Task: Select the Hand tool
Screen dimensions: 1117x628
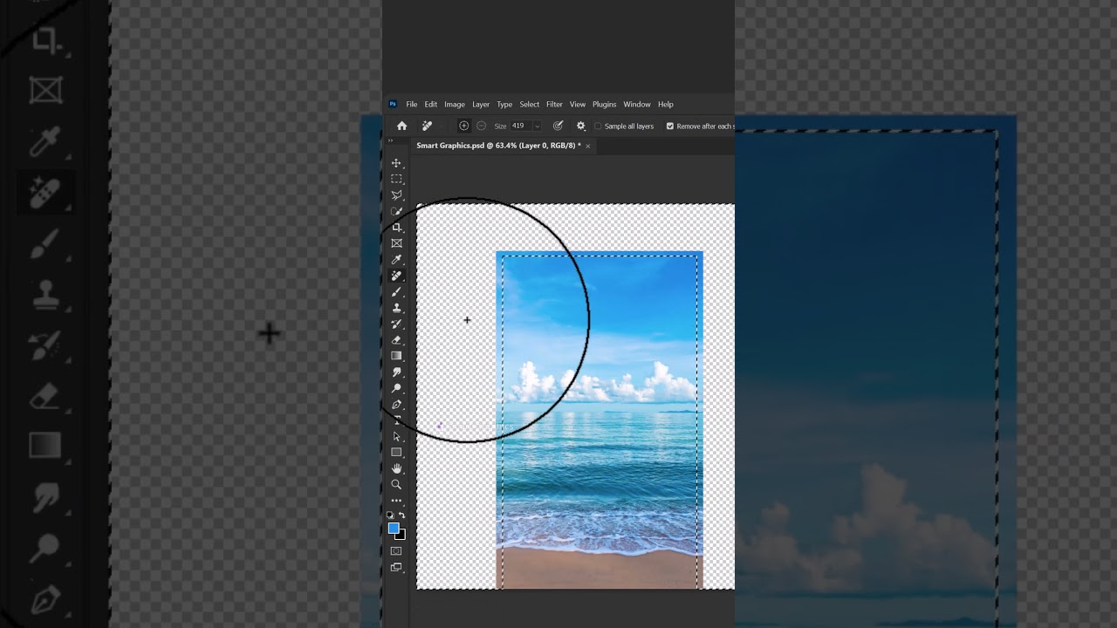Action: point(397,468)
